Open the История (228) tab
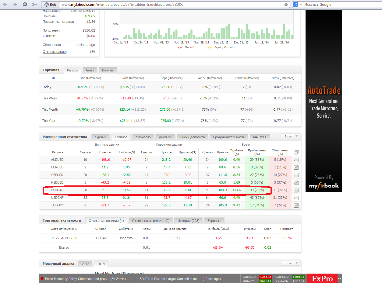This screenshot has height=283, width=382. 188,221
